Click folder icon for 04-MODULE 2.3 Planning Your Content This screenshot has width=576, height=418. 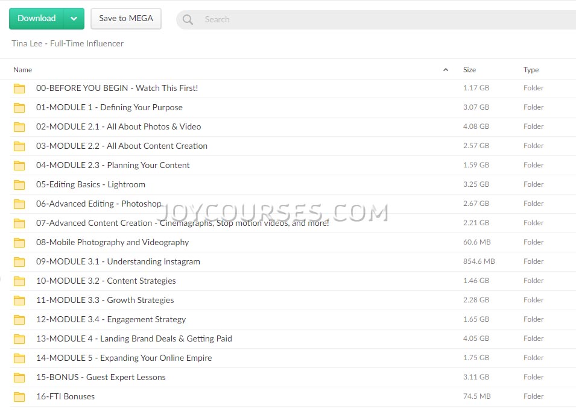(x=19, y=166)
